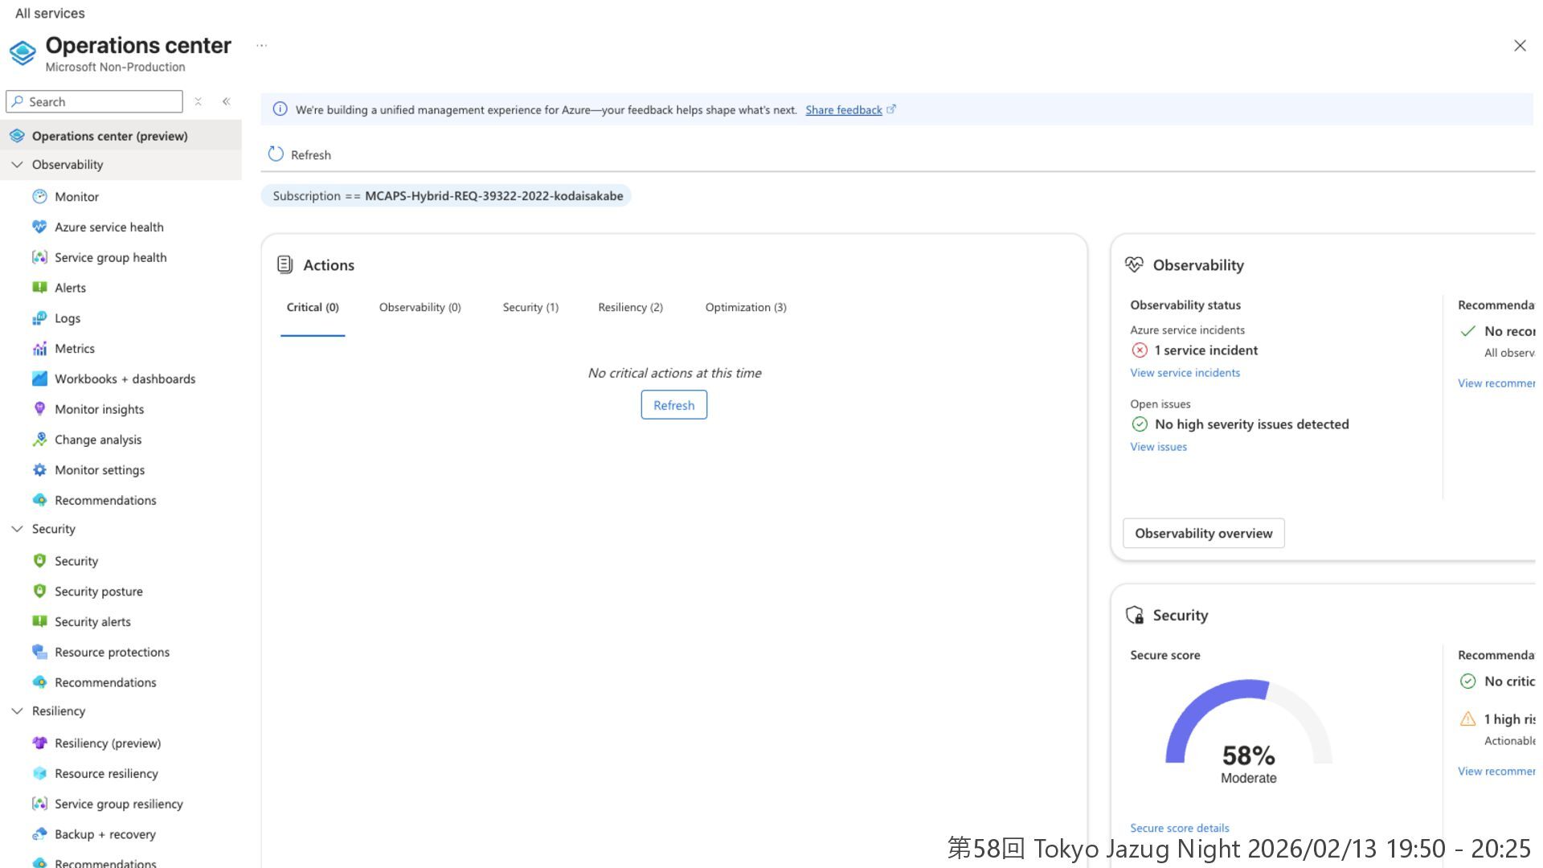Open the Monitor sidebar icon
Image resolution: width=1543 pixels, height=868 pixels.
[39, 196]
